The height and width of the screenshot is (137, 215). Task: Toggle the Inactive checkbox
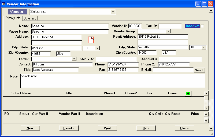pyautogui.click(x=202, y=26)
